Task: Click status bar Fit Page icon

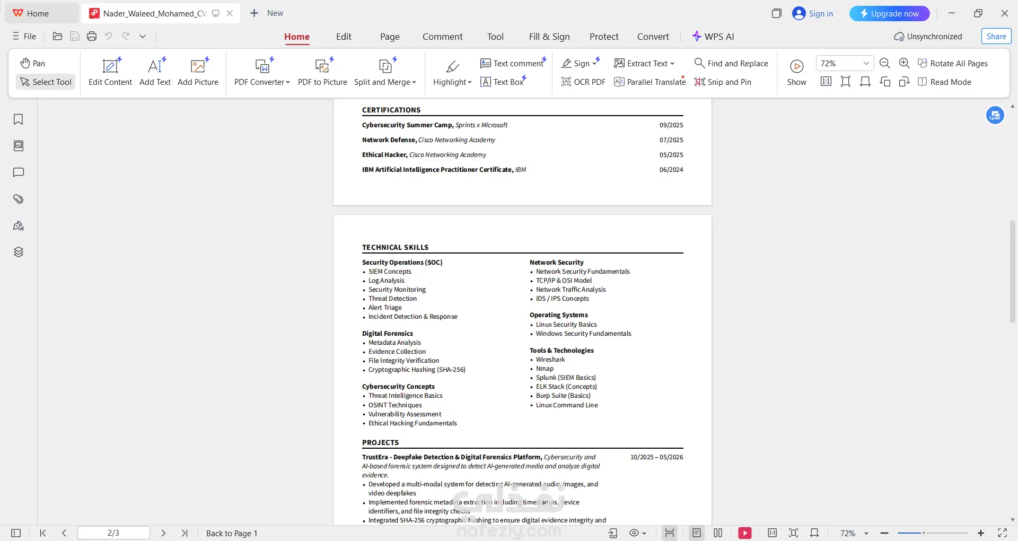Action: [x=794, y=533]
